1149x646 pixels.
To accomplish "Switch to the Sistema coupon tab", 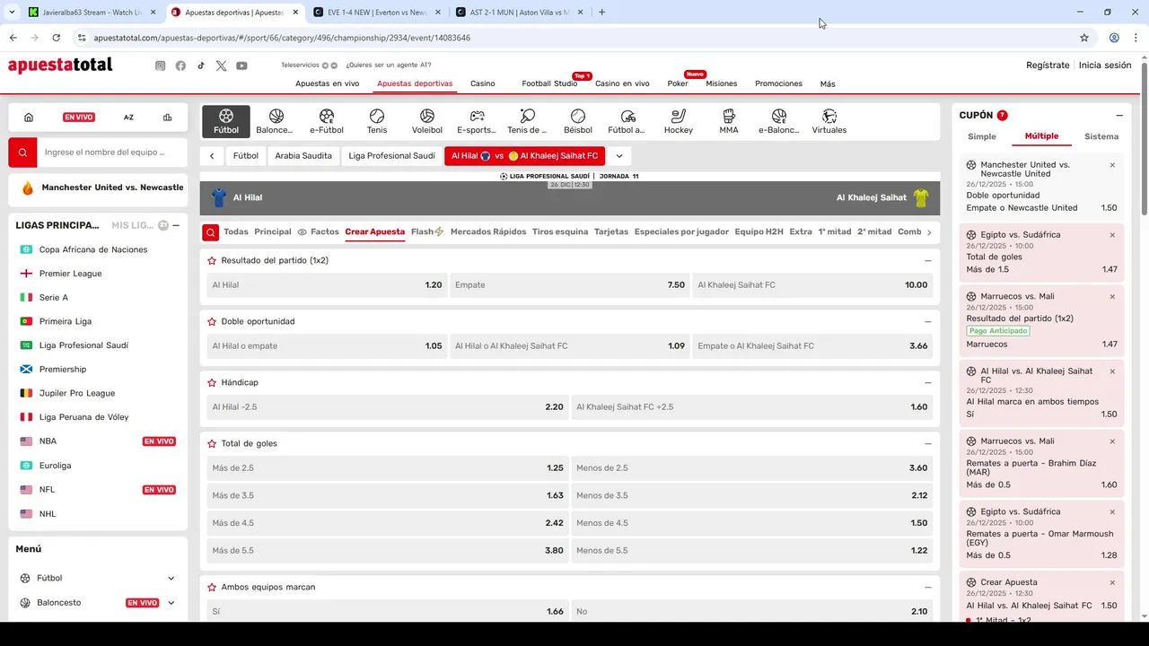I will [1101, 136].
